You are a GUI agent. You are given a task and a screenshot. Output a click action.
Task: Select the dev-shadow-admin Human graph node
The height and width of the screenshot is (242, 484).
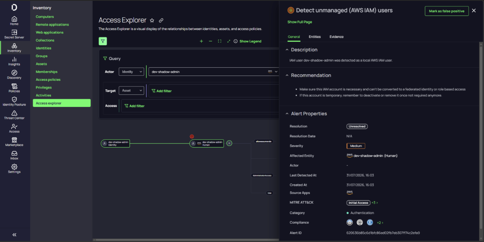207,144
